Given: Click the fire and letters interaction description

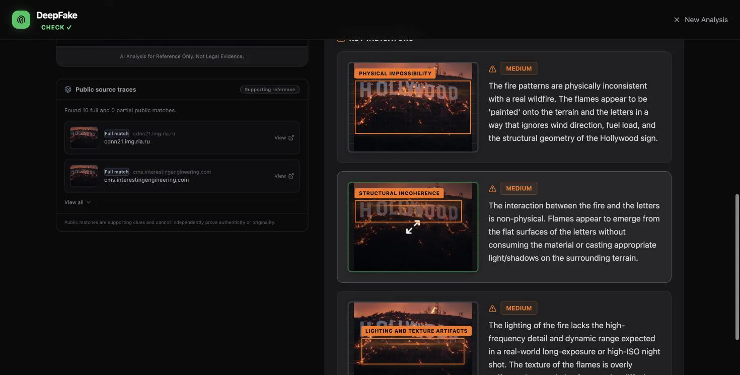Looking at the screenshot, I should click(x=574, y=232).
